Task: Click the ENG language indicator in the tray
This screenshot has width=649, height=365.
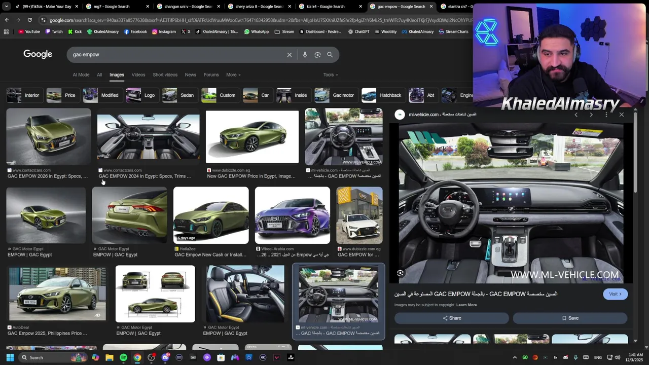Action: click(598, 357)
